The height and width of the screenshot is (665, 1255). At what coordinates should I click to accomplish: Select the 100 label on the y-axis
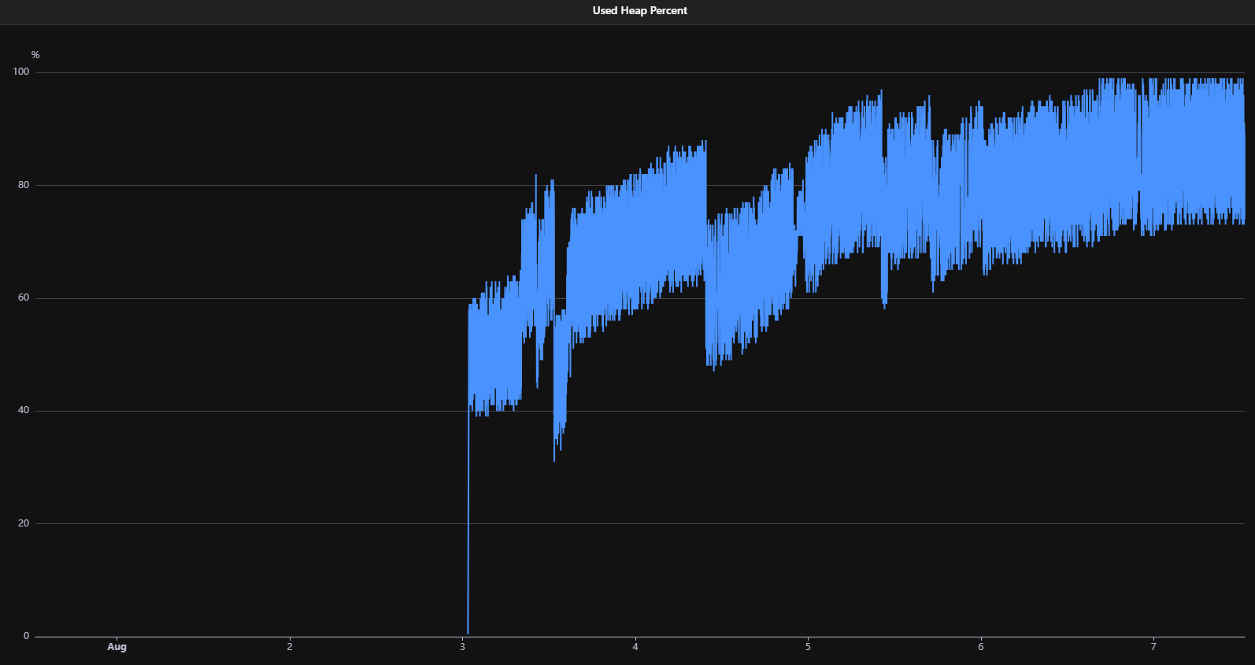[21, 72]
